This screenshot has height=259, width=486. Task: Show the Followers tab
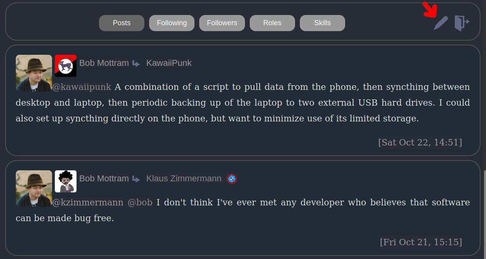pyautogui.click(x=222, y=23)
